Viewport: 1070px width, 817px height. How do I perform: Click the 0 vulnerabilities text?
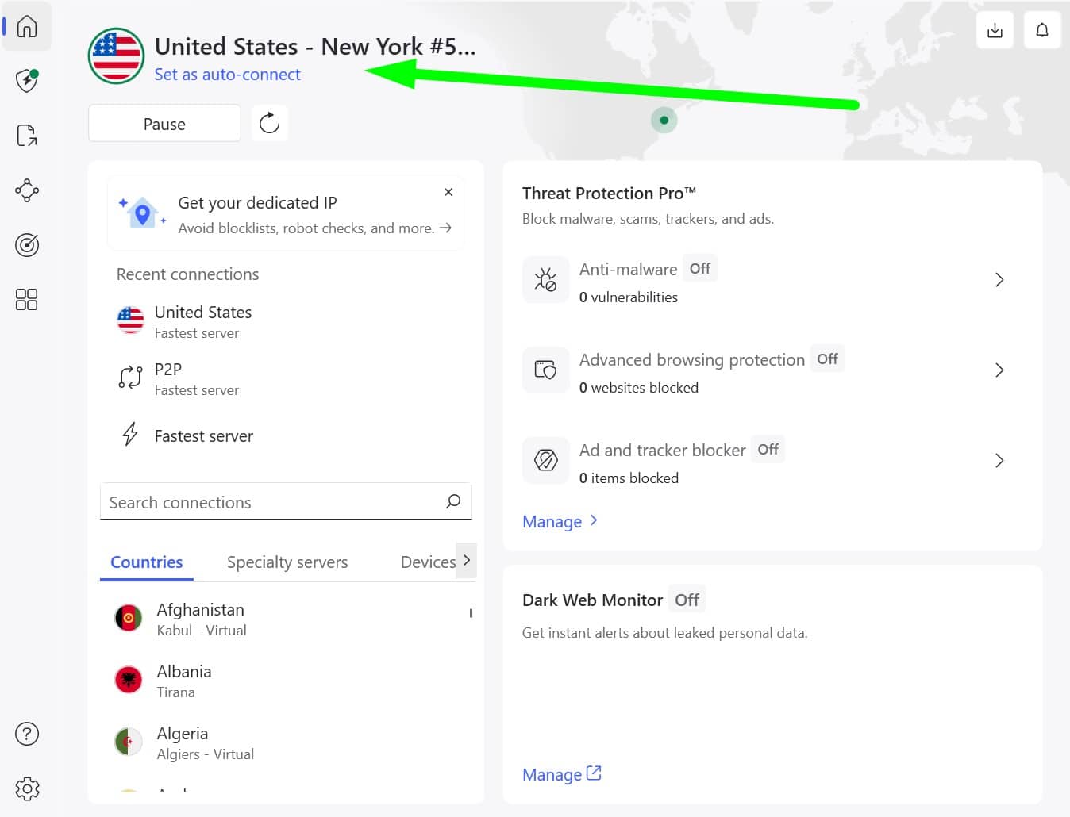point(629,297)
